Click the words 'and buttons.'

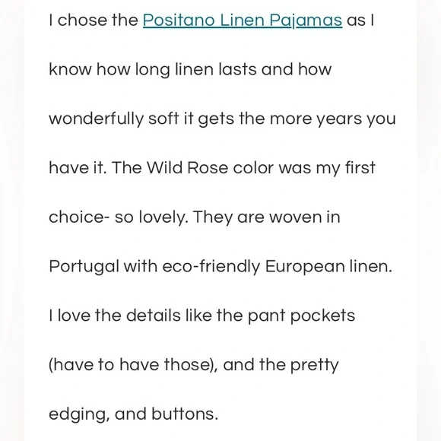pyautogui.click(x=167, y=414)
